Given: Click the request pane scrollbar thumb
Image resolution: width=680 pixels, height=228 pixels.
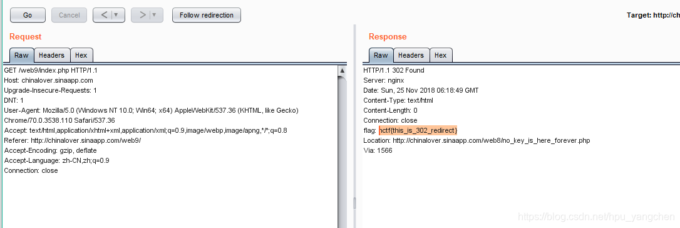Looking at the screenshot, I should (342, 152).
